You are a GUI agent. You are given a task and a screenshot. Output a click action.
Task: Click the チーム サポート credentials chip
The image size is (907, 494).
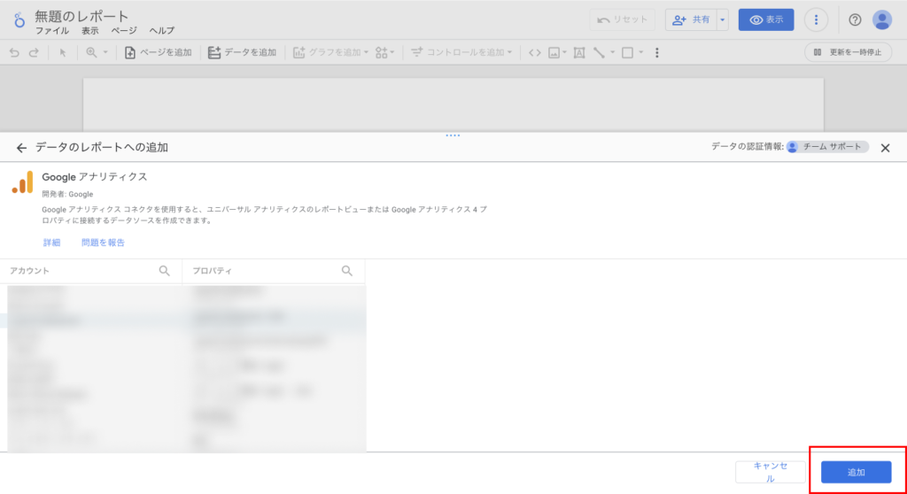tap(827, 147)
